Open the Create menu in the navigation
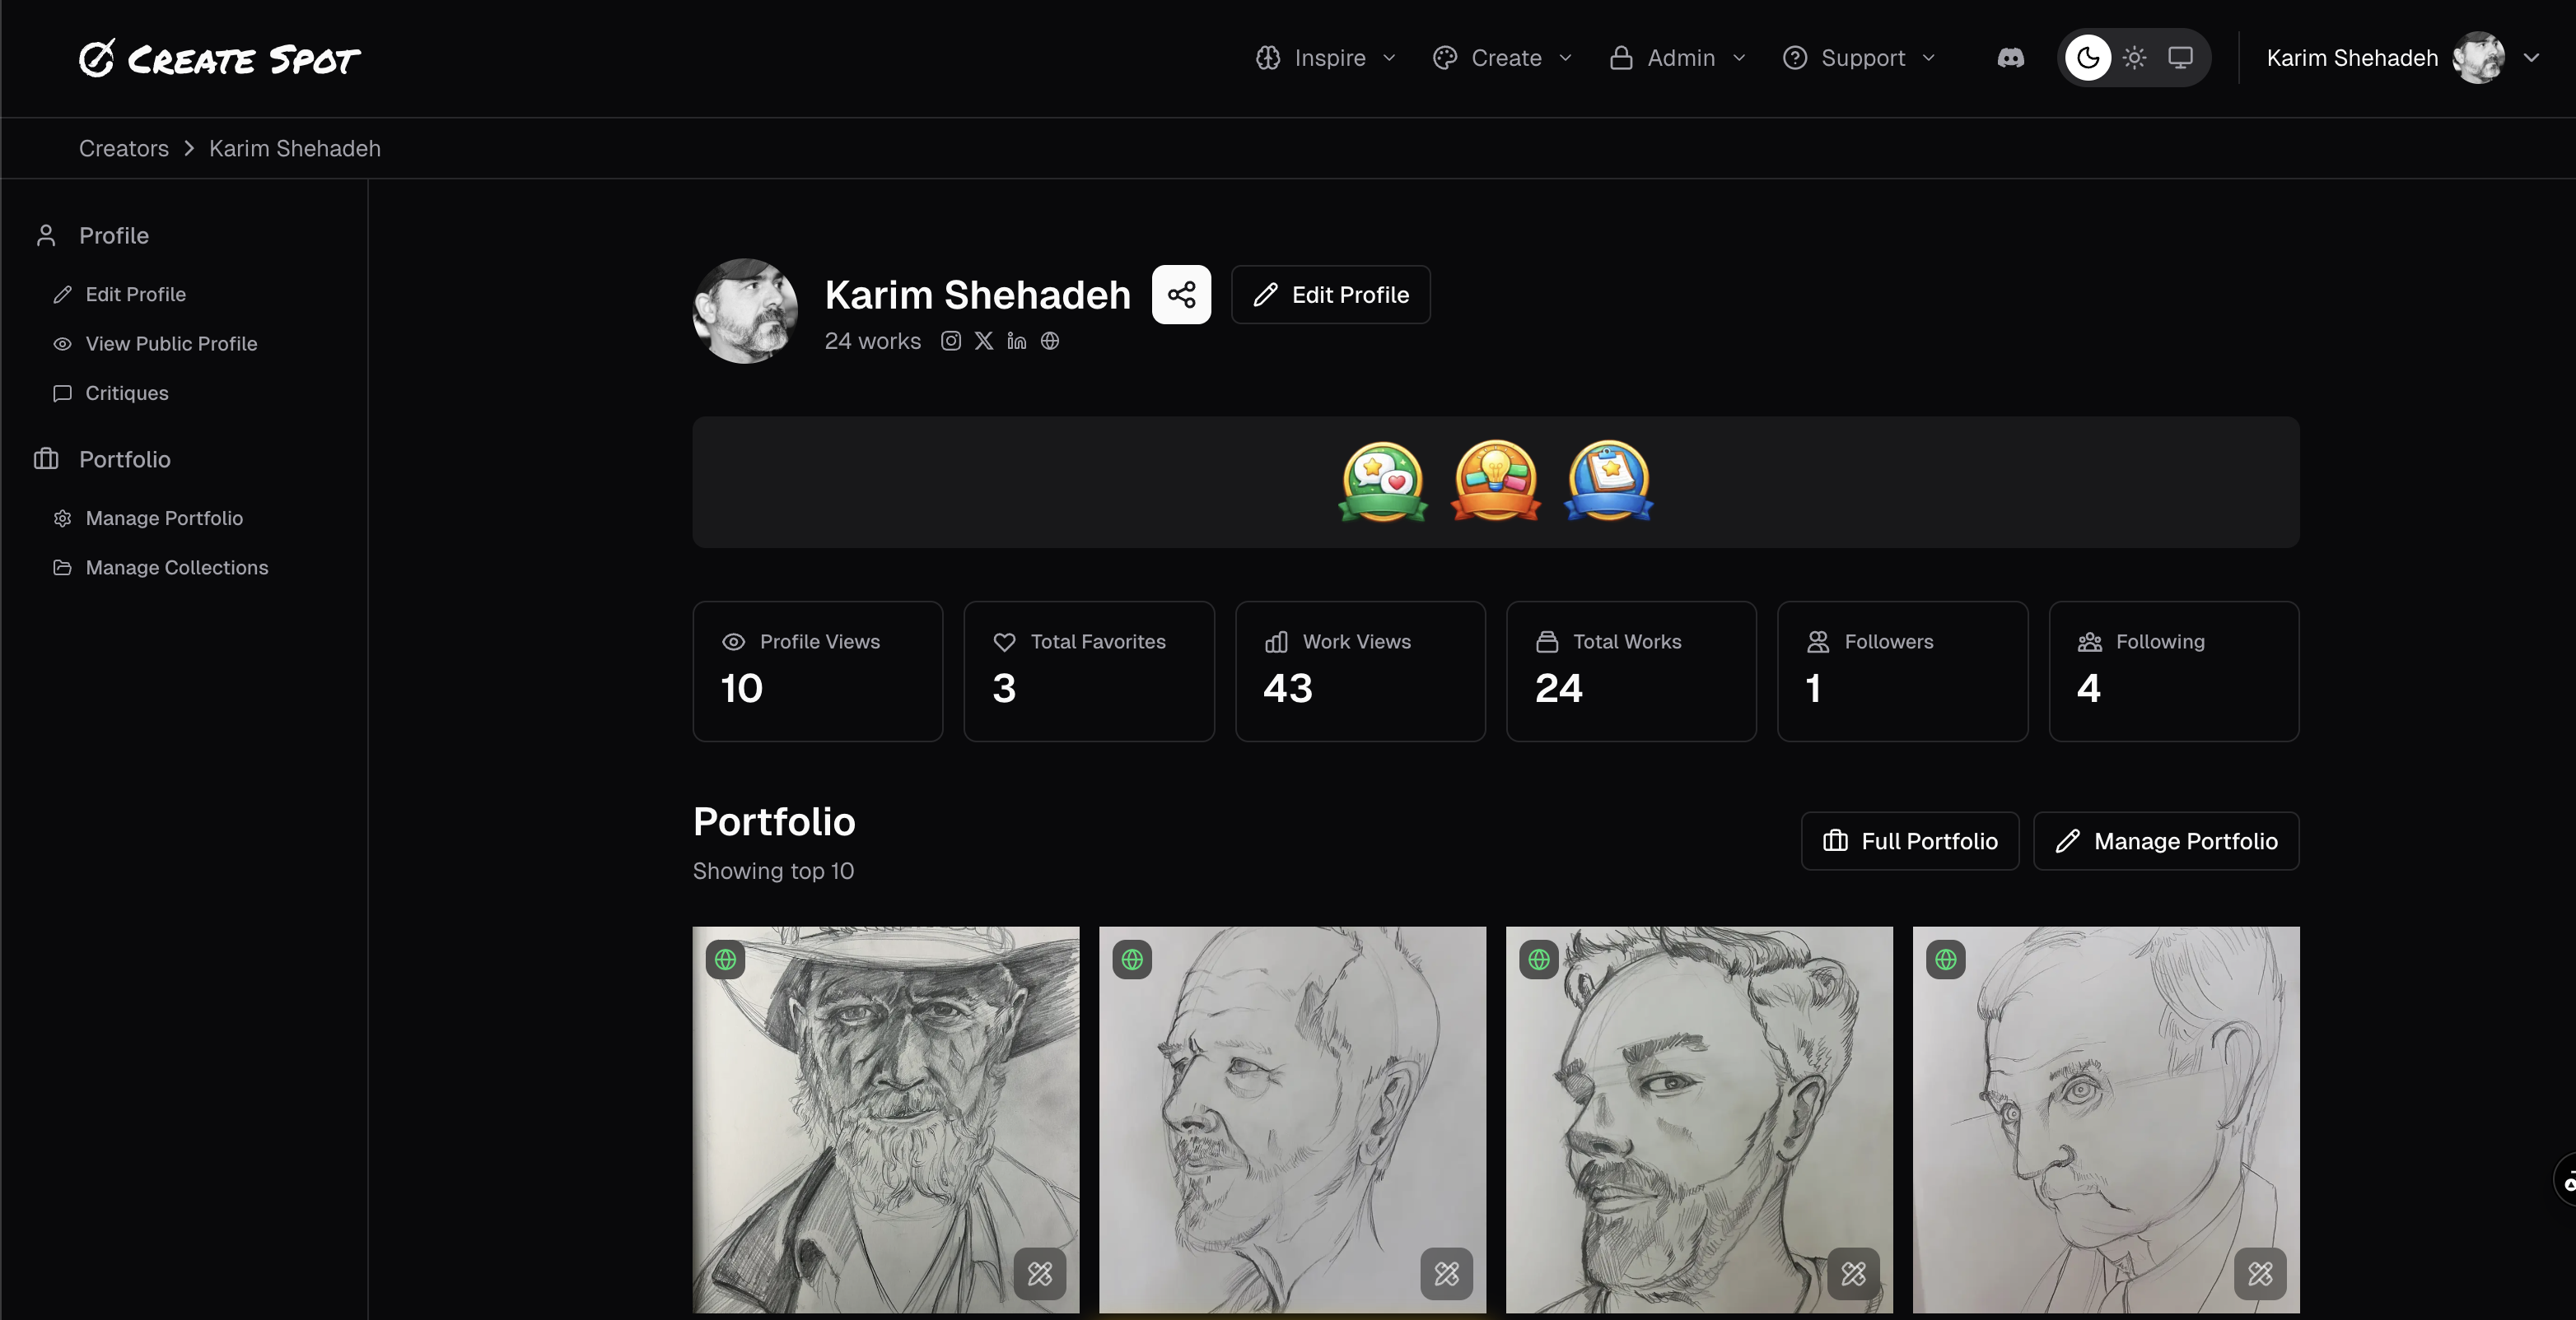Image resolution: width=2576 pixels, height=1320 pixels. 1502,58
